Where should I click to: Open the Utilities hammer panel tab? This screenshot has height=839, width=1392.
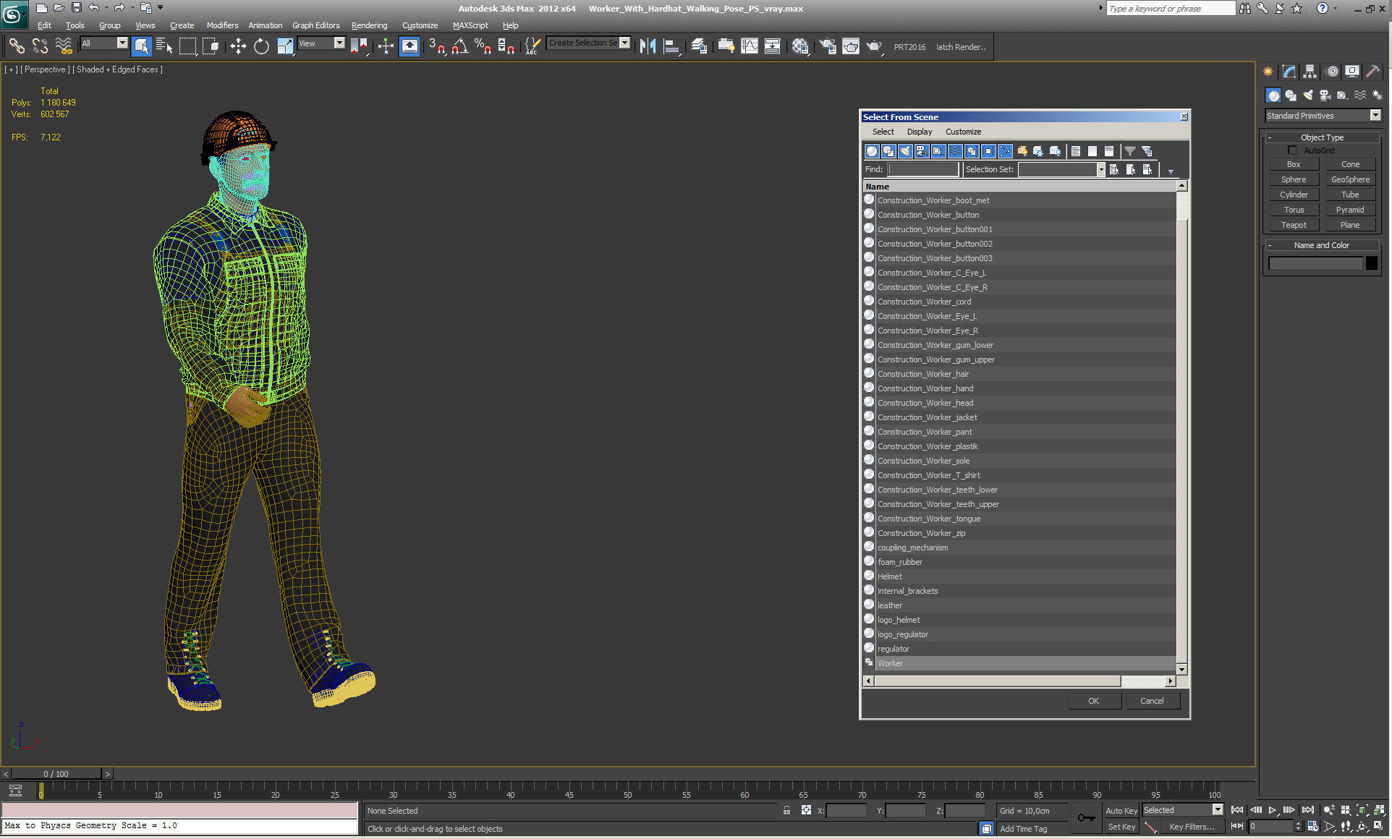[1372, 72]
